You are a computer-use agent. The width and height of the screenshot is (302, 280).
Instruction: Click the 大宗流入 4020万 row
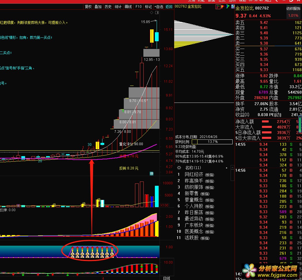[x=268, y=127]
